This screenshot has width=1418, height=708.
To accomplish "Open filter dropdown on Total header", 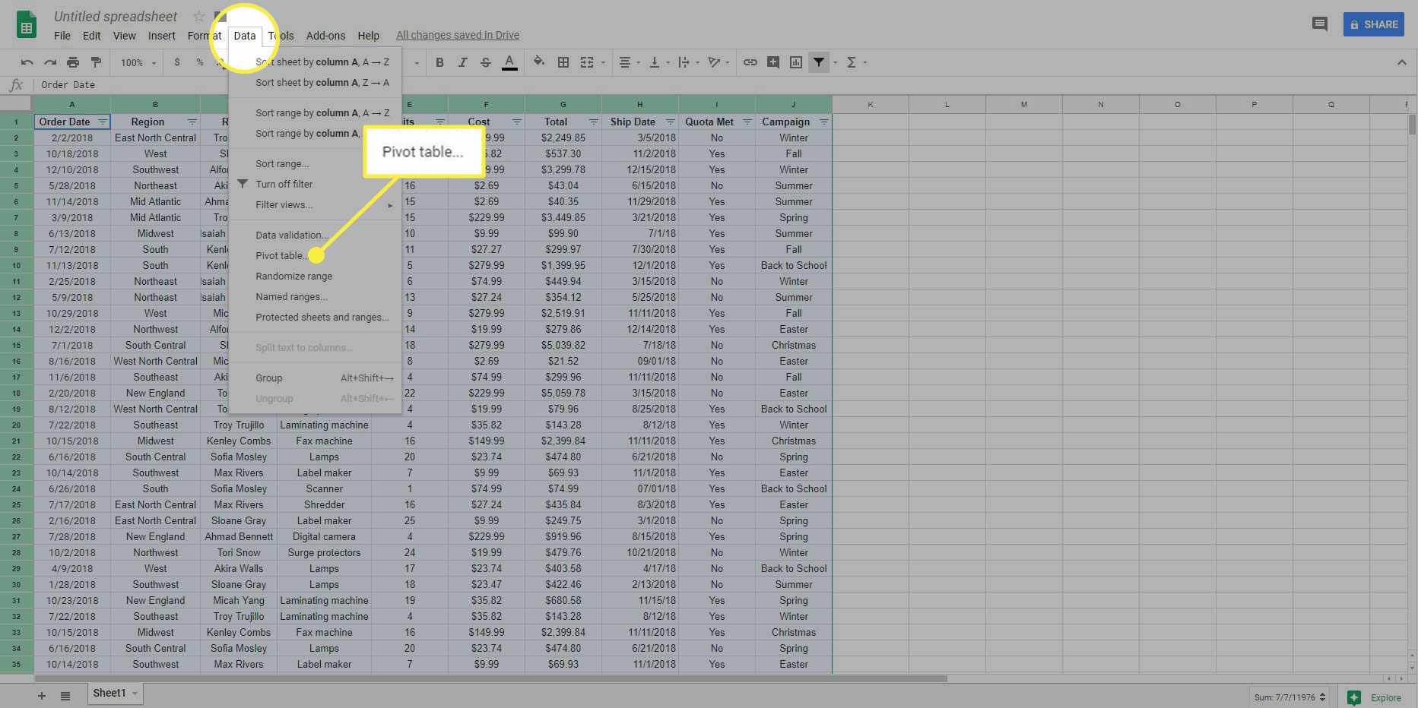I will (594, 122).
